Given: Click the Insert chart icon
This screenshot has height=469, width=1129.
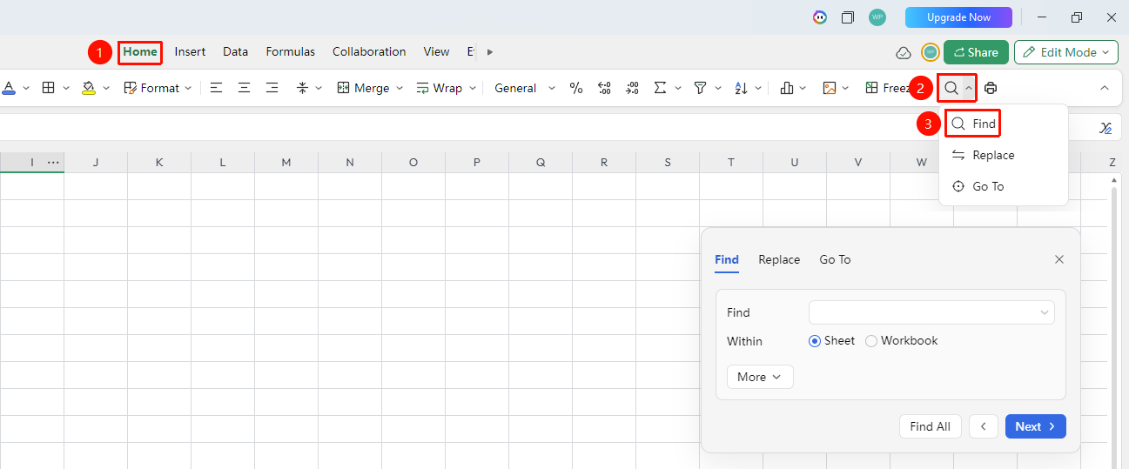Looking at the screenshot, I should pos(787,88).
